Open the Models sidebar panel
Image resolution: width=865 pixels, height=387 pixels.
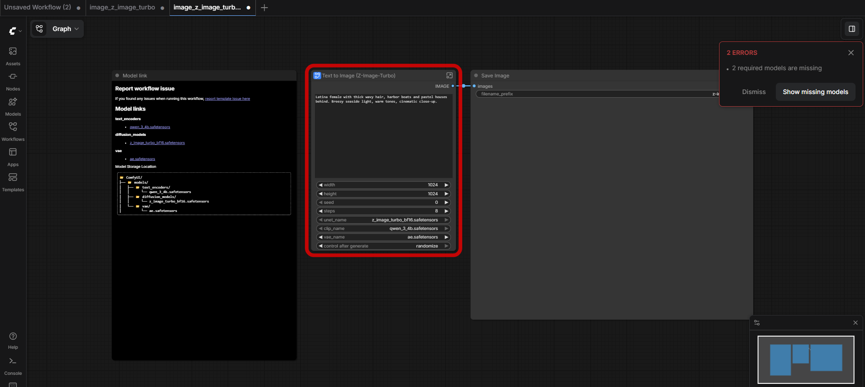tap(13, 107)
